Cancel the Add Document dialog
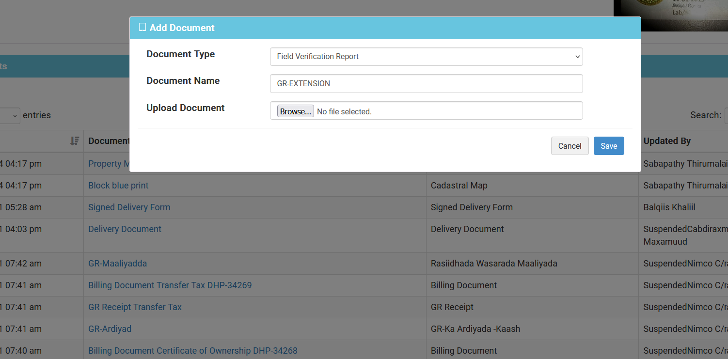Image resolution: width=728 pixels, height=359 pixels. tap(570, 146)
